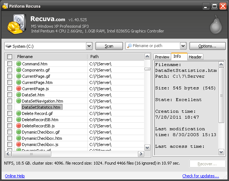Minimize the Piriform Recuva window

click(206, 6)
